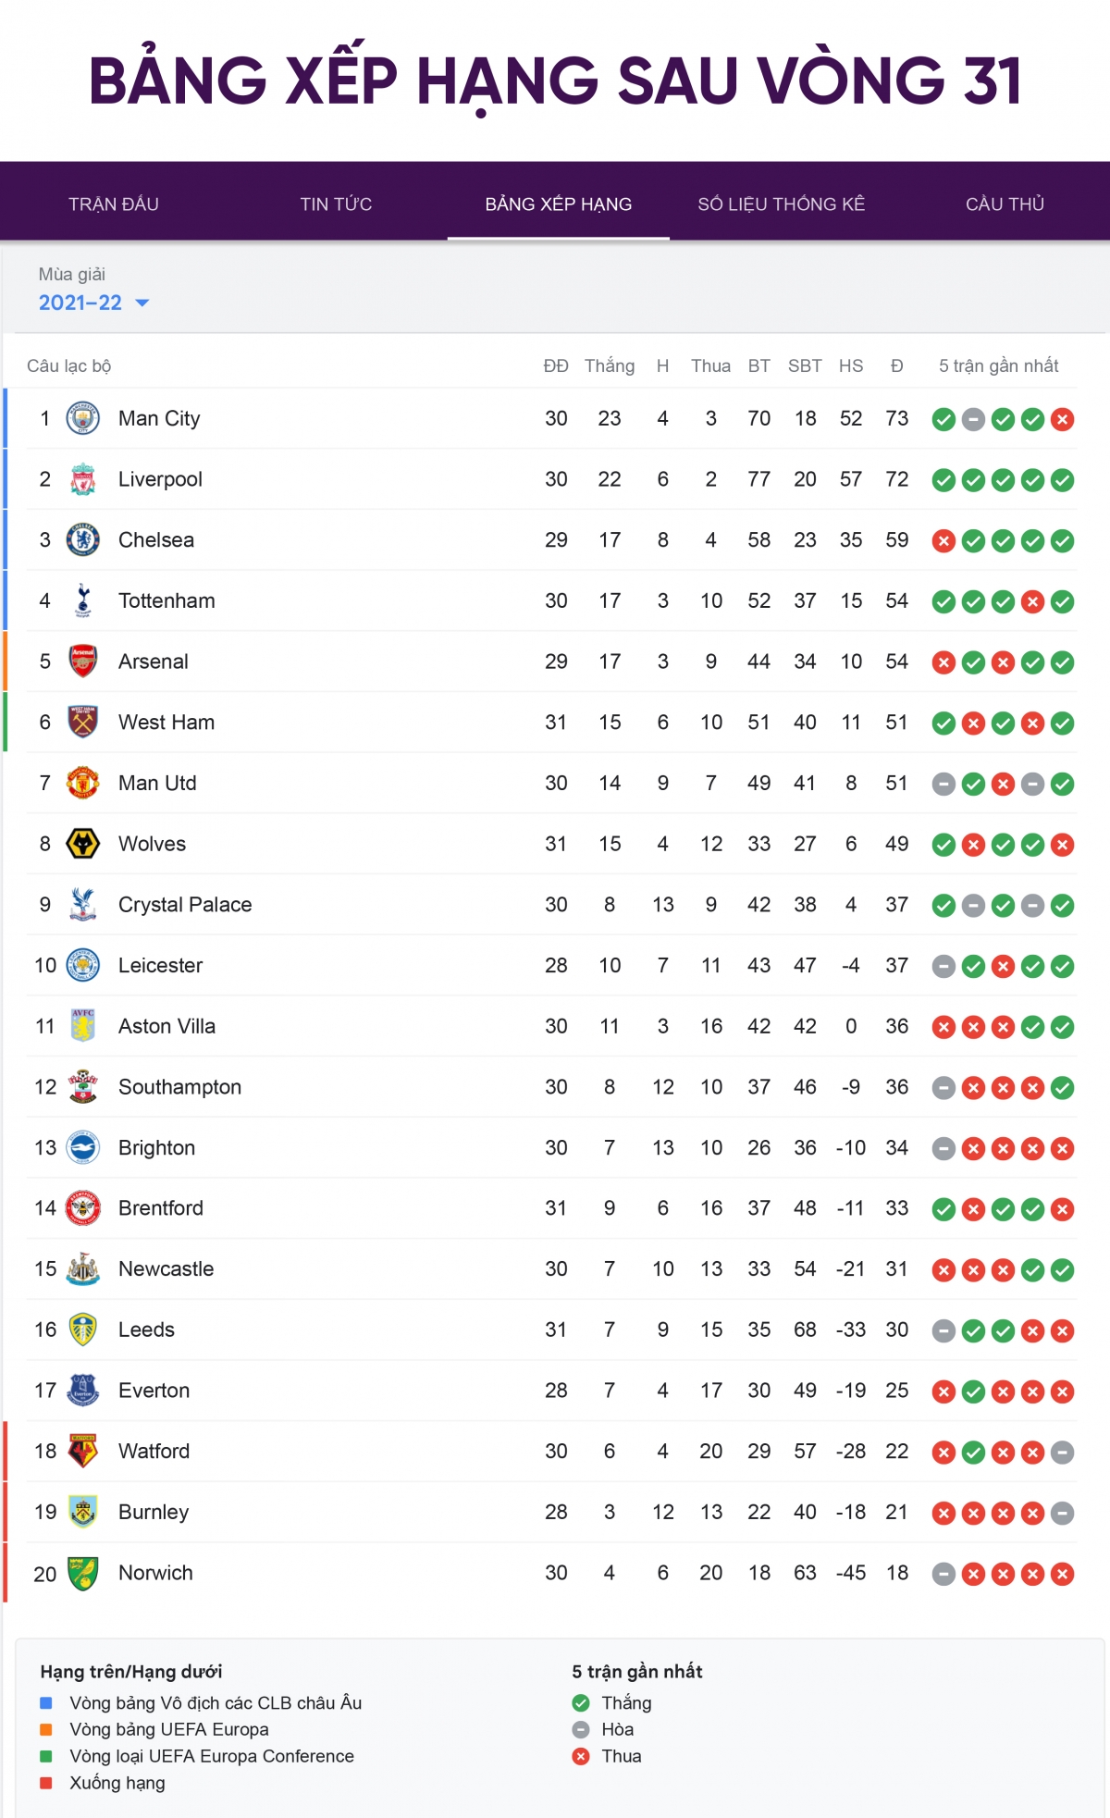Click the Newcastle team name

point(166,1268)
